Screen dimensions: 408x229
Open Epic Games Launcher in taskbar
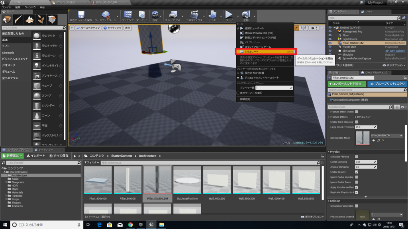point(141,225)
